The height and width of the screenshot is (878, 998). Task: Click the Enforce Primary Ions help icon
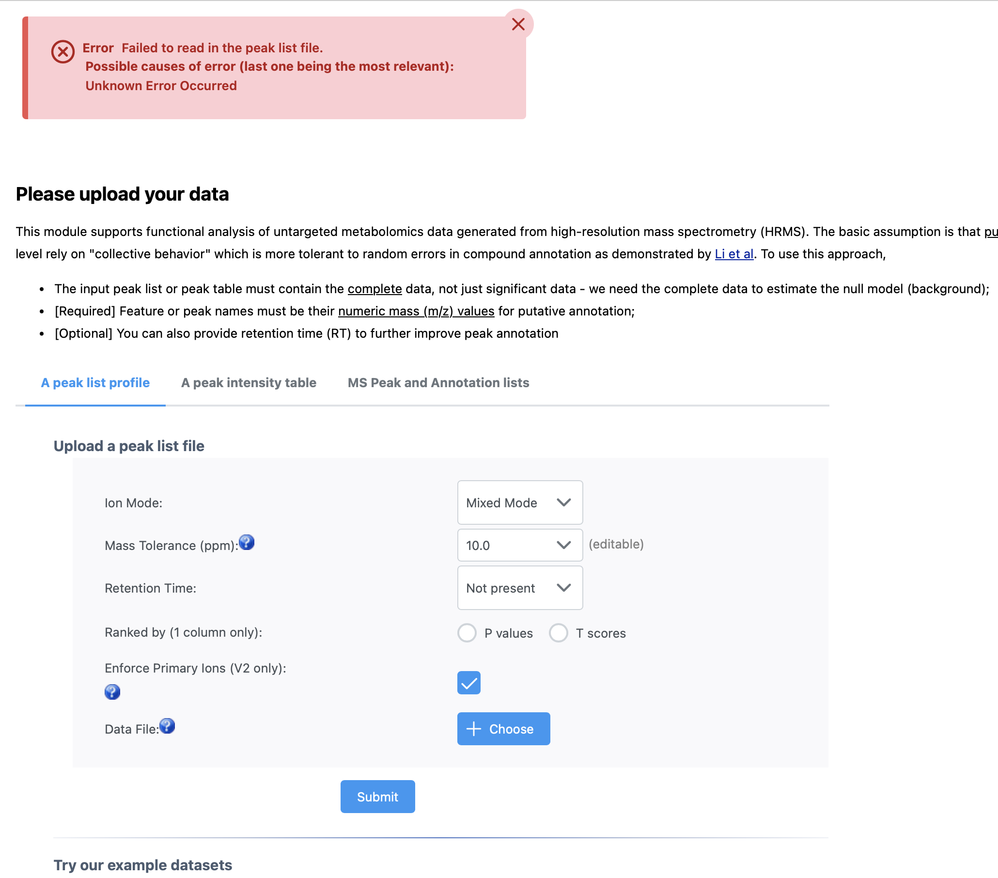pyautogui.click(x=112, y=691)
